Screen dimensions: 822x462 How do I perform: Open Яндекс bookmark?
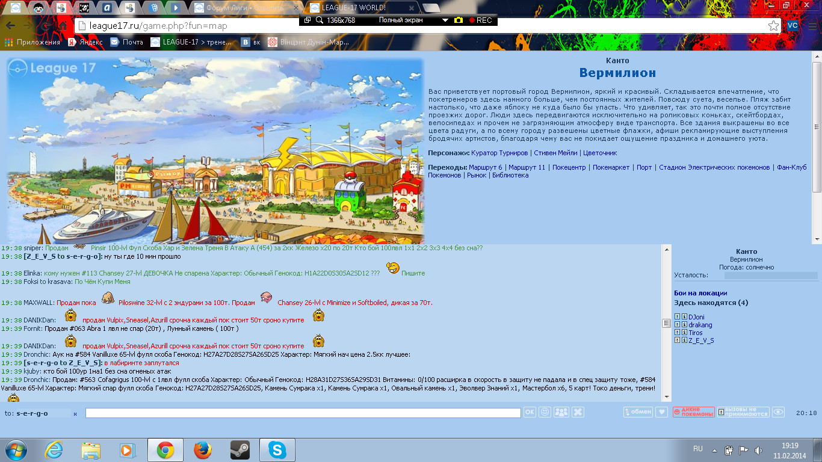click(x=85, y=42)
